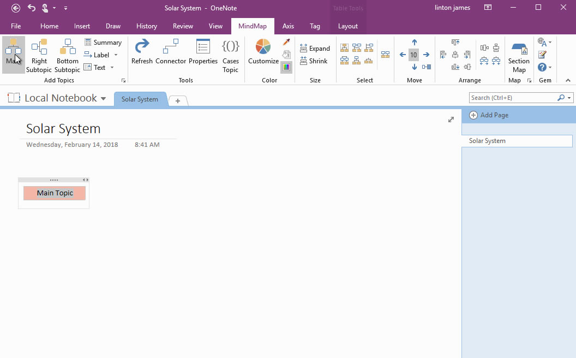Viewport: 576px width, 358px height.
Task: Open mind map Properties
Action: point(203,53)
